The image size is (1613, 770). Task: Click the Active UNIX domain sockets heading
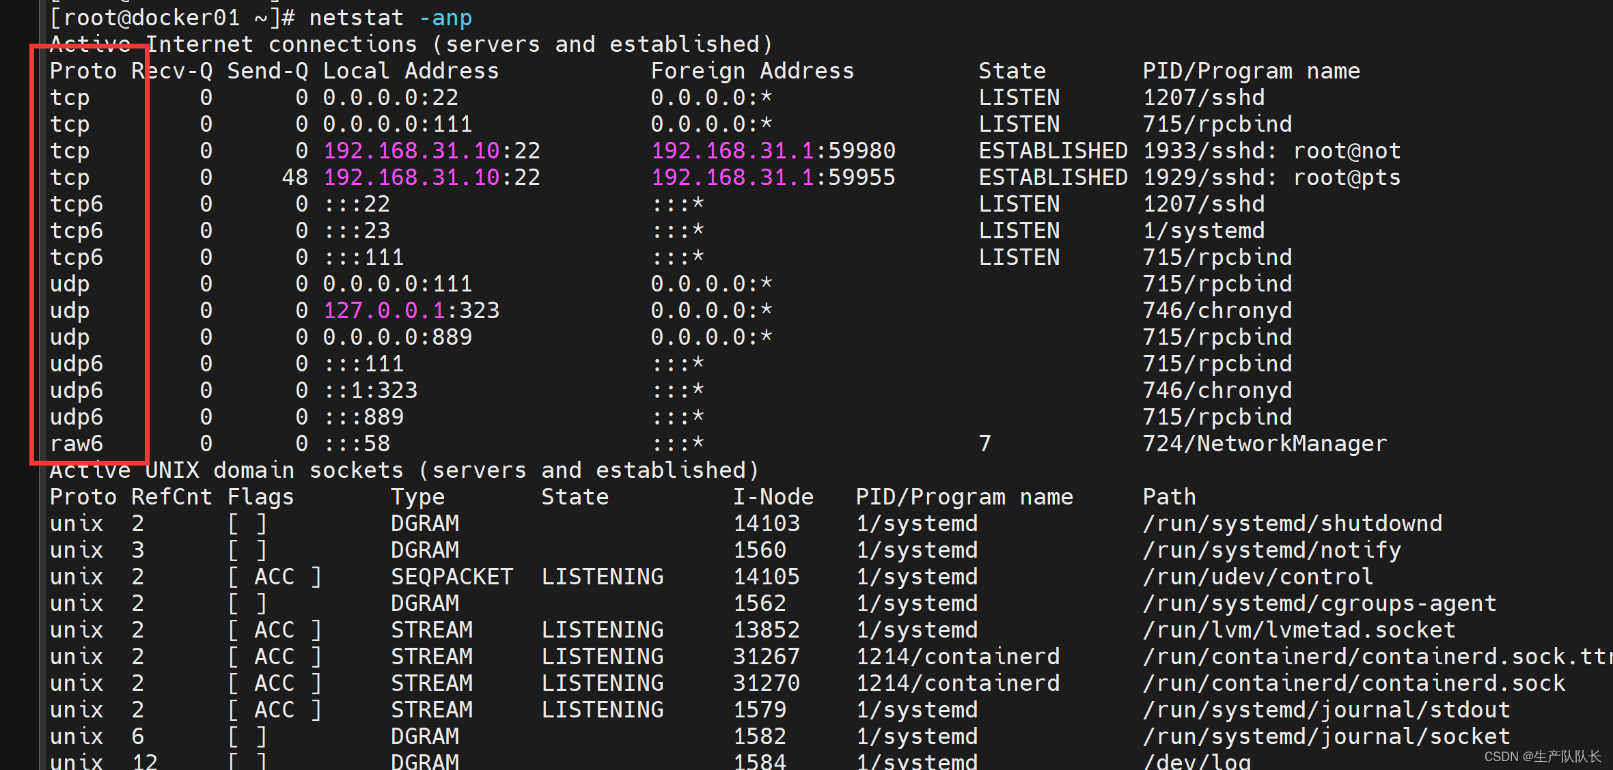(x=404, y=470)
